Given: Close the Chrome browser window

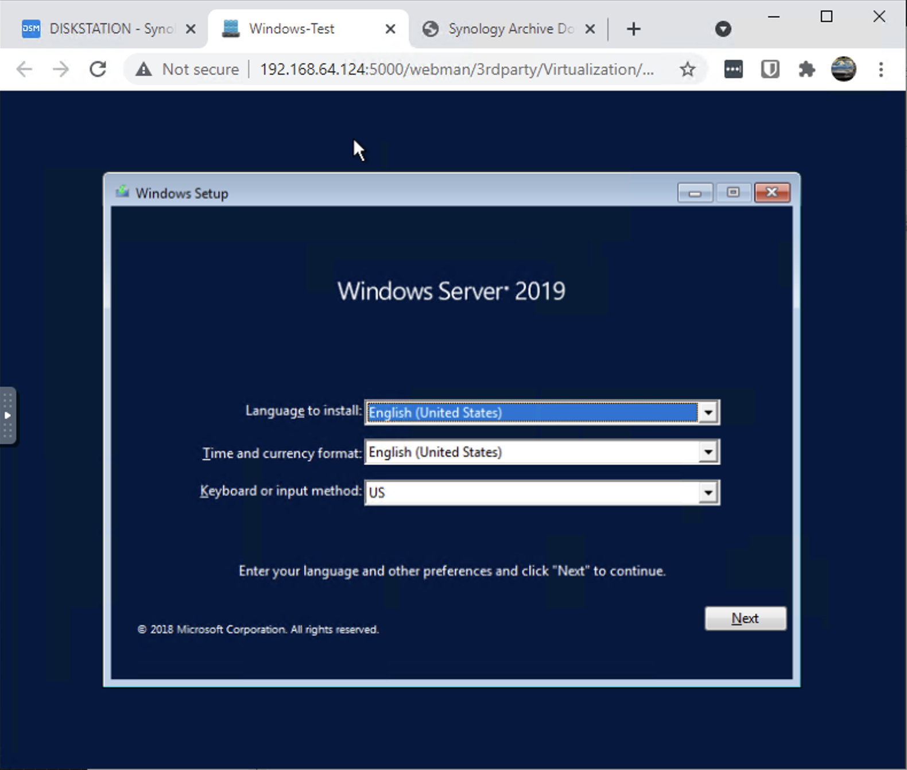Looking at the screenshot, I should tap(879, 17).
